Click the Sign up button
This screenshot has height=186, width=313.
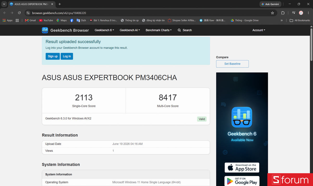coord(53,56)
